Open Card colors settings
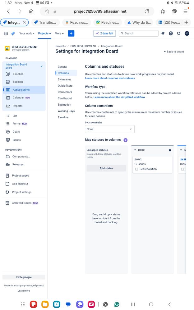Screen dimensions: 194x310 [x=65, y=92]
